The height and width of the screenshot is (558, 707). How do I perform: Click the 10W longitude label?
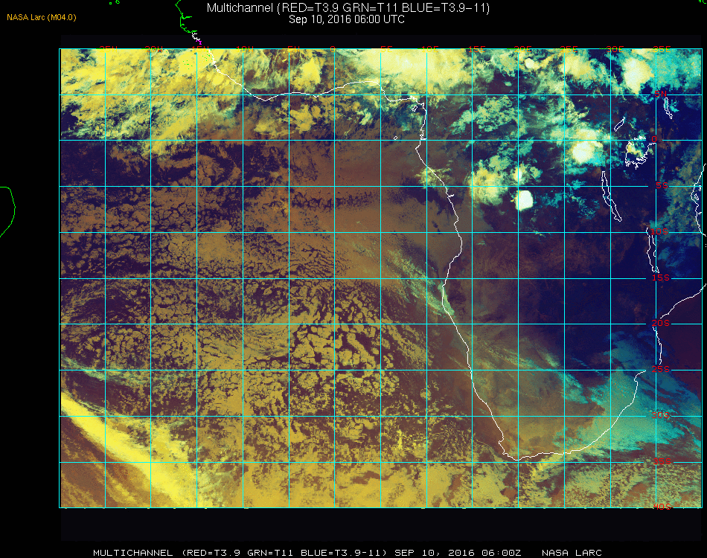tap(246, 49)
